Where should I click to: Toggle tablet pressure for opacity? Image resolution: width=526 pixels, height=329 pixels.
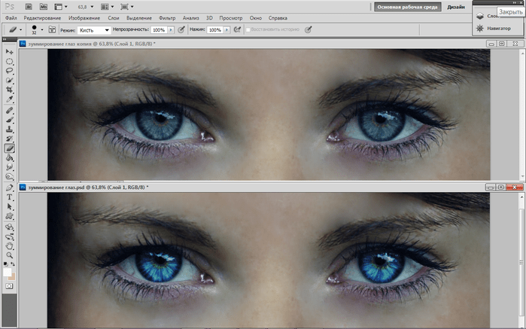pos(181,29)
